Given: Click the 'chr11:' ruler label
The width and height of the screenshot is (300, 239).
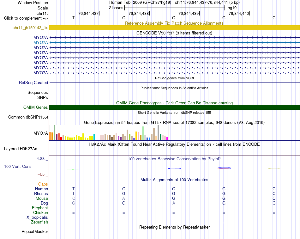Looking at the screenshot, I should tap(42, 13).
